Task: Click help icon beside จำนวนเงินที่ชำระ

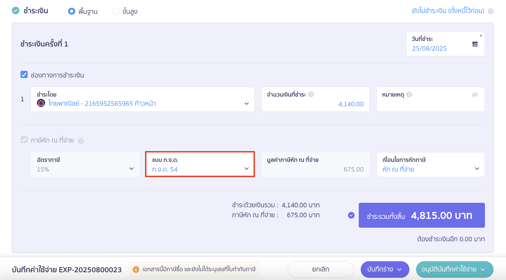Action: [311, 94]
